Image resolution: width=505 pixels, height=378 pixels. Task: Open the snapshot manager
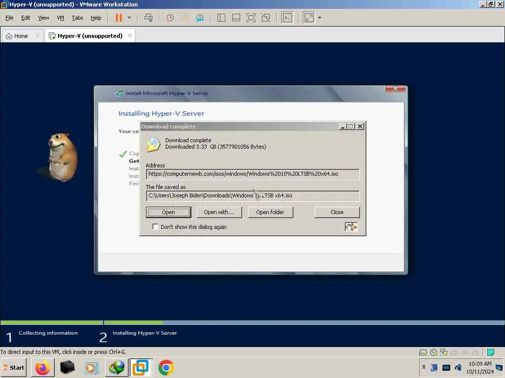[x=200, y=18]
